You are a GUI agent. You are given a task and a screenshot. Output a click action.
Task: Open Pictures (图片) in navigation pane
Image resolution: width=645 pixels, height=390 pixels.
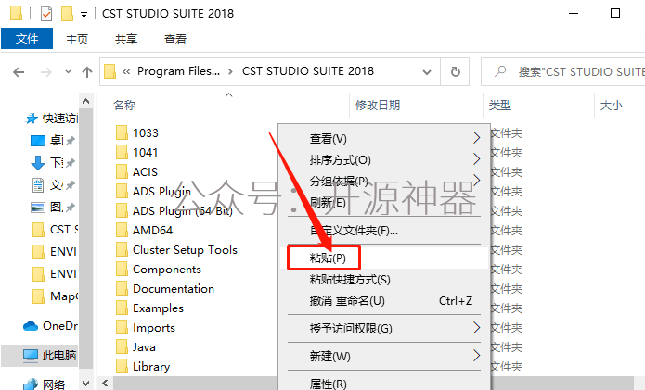(53, 208)
